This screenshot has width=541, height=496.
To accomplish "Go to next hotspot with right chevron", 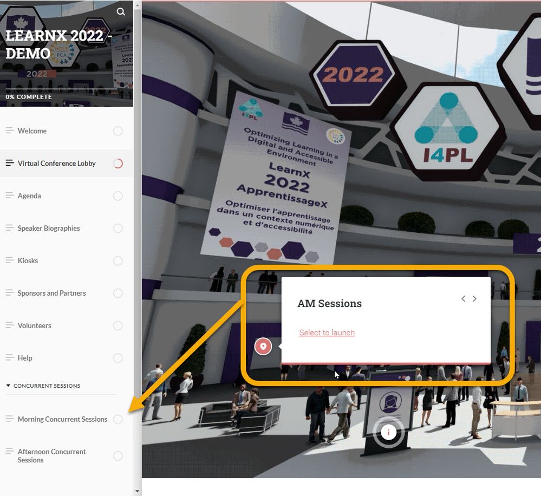I will coord(474,299).
